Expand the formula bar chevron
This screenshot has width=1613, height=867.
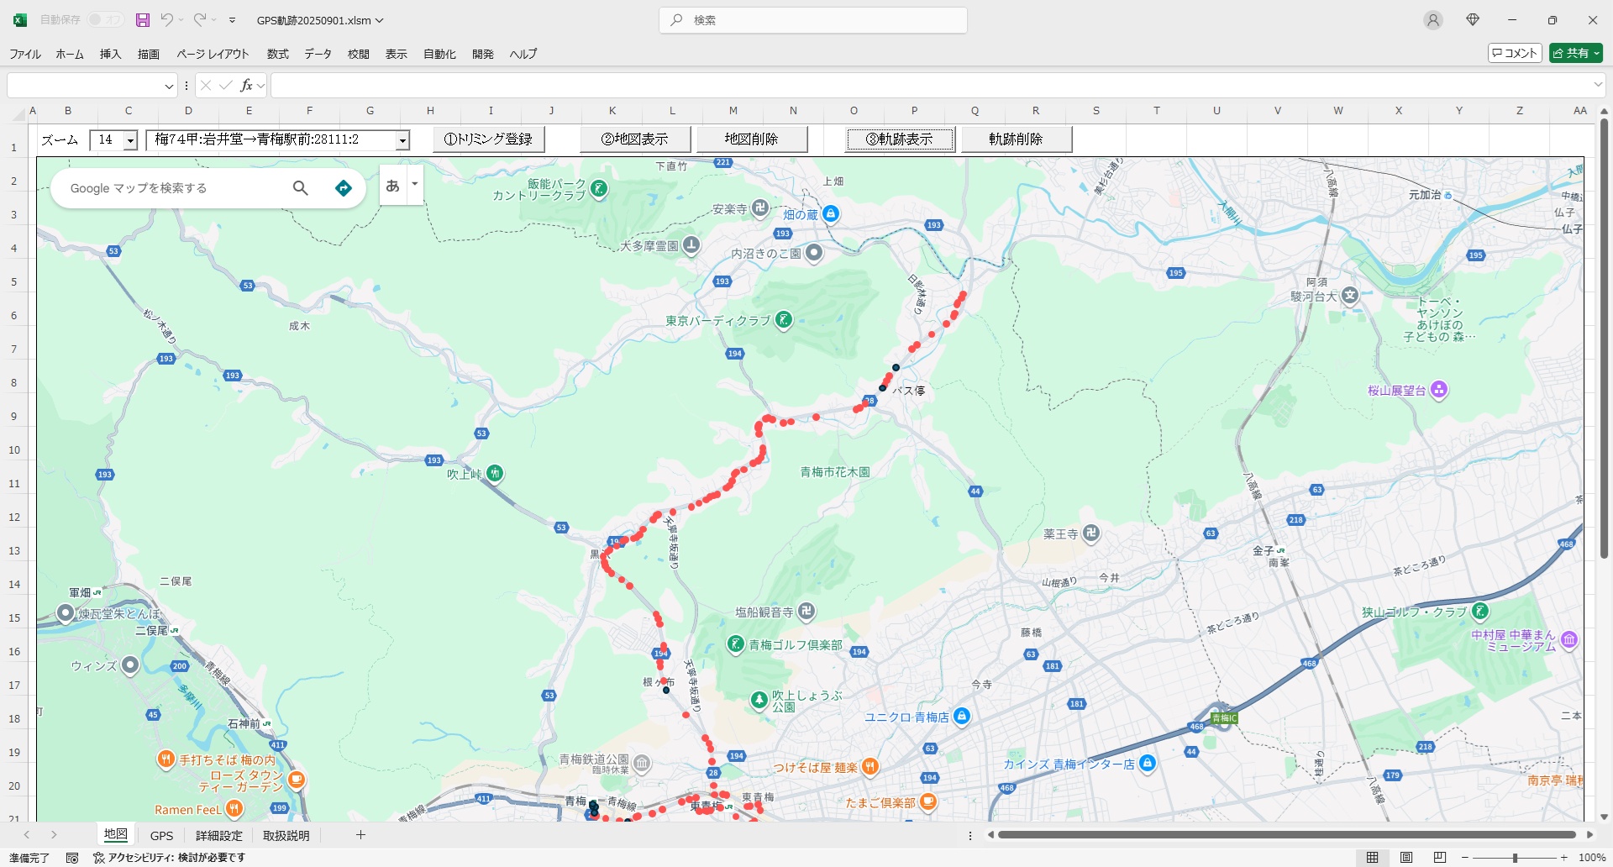point(1598,85)
